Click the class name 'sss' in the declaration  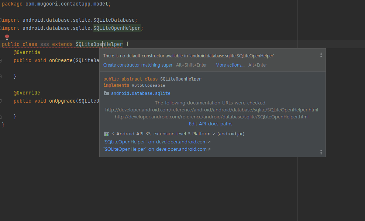pyautogui.click(x=45, y=44)
